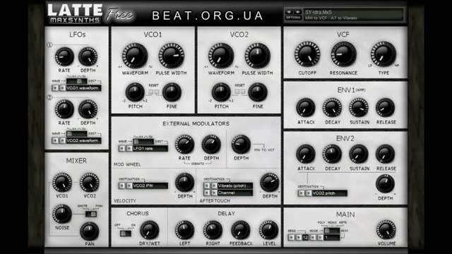The width and height of the screenshot is (452, 254).
Task: Click the LFO2 Rate knob
Action: pyautogui.click(x=64, y=109)
